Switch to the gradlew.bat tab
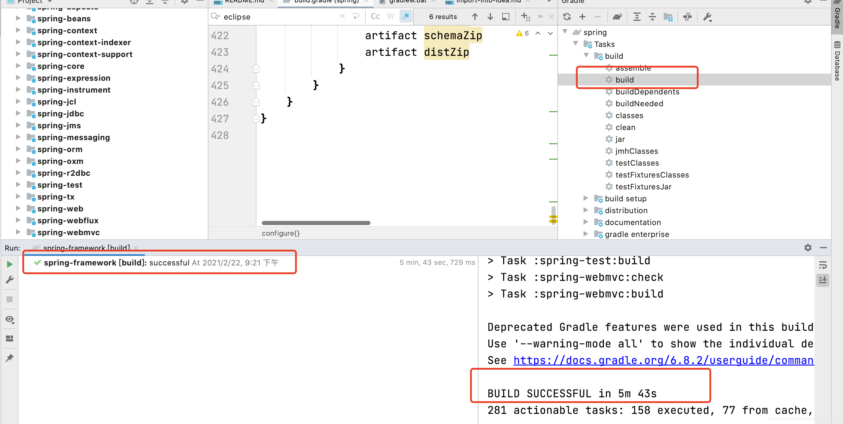Image resolution: width=843 pixels, height=424 pixels. [408, 2]
